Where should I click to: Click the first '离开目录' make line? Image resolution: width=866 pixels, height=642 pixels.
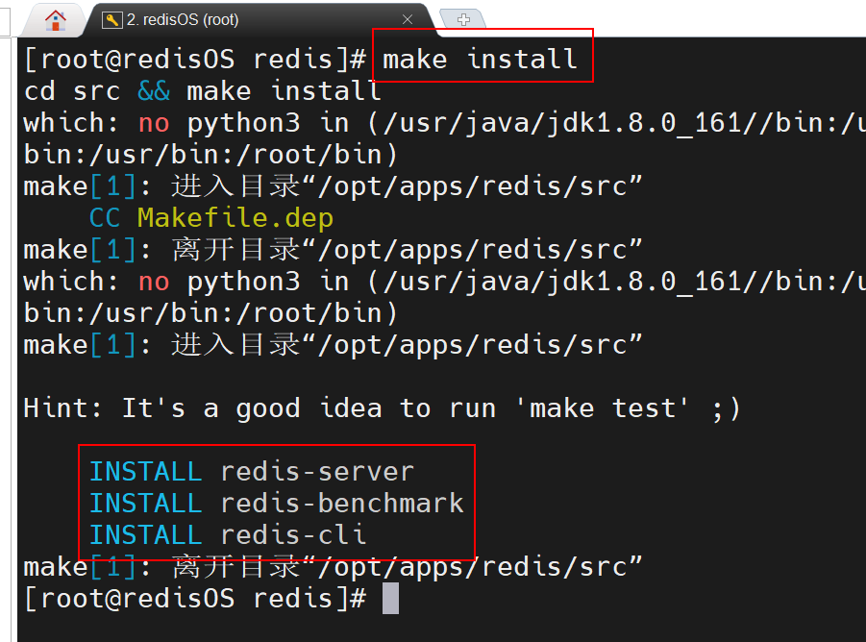(333, 250)
